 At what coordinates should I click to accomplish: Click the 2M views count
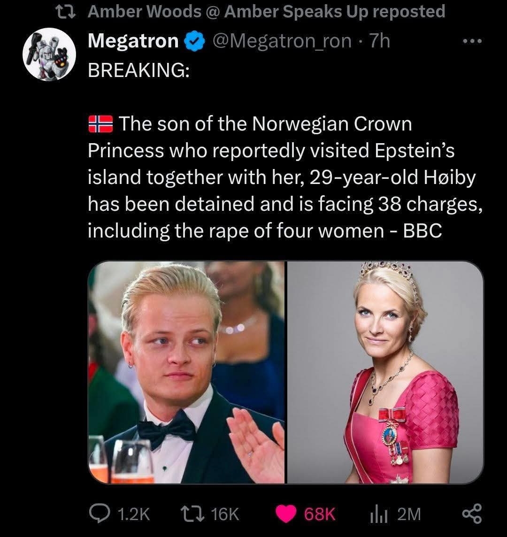pos(409,514)
